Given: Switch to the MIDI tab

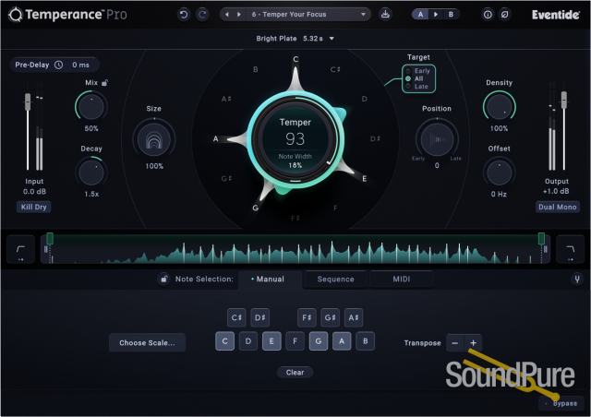Looking at the screenshot, I should 402,280.
